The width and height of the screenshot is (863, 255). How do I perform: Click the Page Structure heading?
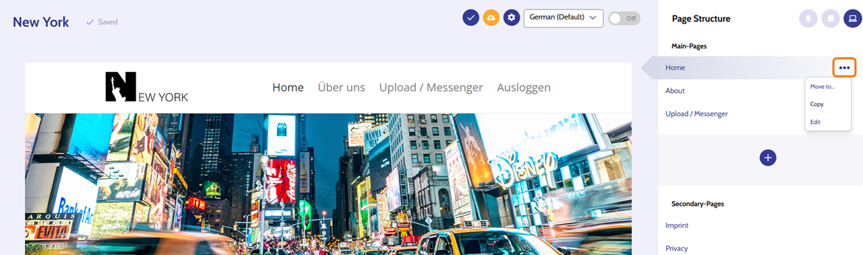tap(701, 19)
